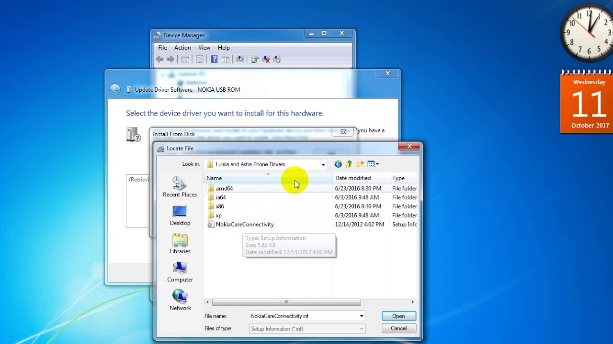Click the round Back button in Update Driver Software
Viewport: 613px width, 344px height.
[x=114, y=89]
